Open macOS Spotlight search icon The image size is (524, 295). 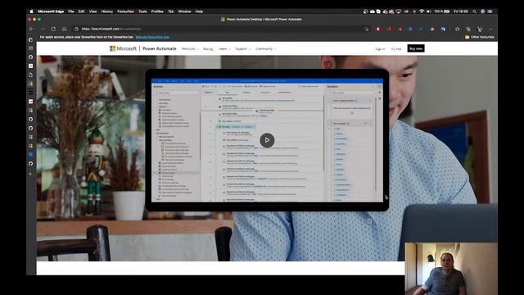coord(475,11)
